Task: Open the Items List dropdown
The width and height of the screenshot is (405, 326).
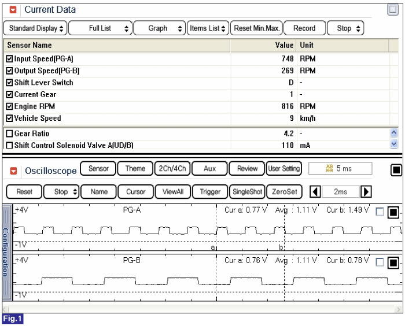Action: [208, 28]
